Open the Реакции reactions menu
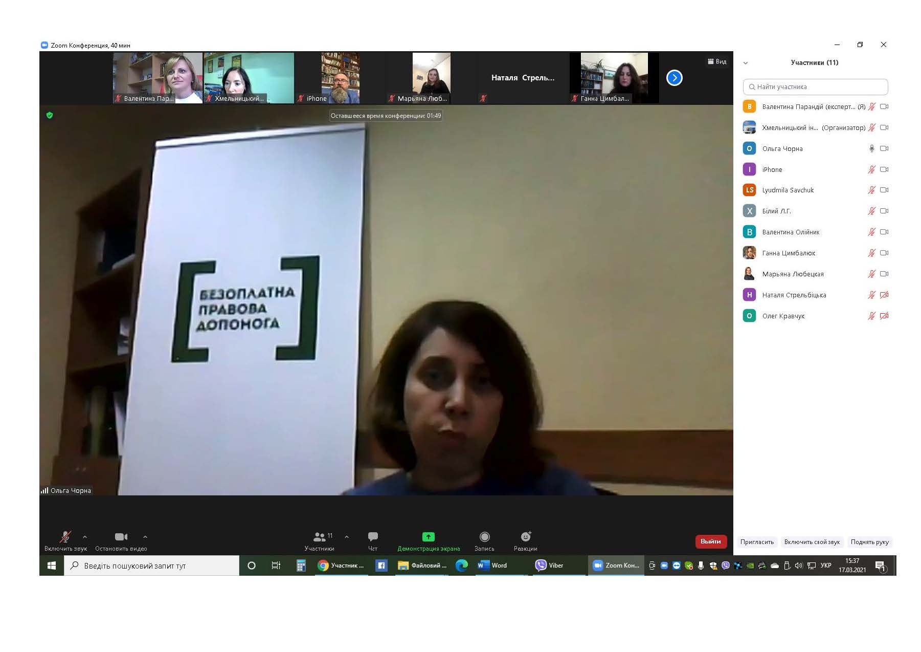The height and width of the screenshot is (652, 921). (525, 541)
